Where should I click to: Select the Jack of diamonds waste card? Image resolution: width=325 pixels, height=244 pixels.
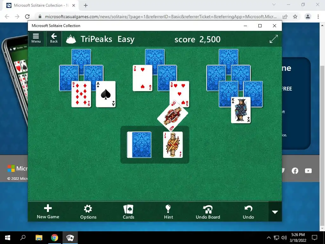click(173, 145)
